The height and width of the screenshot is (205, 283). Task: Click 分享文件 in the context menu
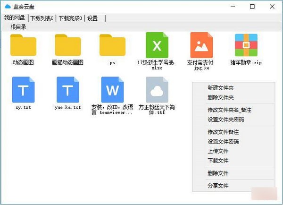click(218, 186)
